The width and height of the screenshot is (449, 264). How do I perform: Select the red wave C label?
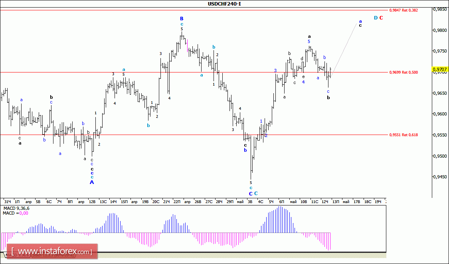pyautogui.click(x=381, y=18)
